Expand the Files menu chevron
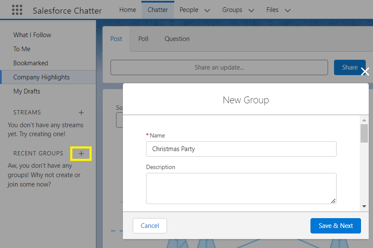This screenshot has width=373, height=248. [x=288, y=10]
